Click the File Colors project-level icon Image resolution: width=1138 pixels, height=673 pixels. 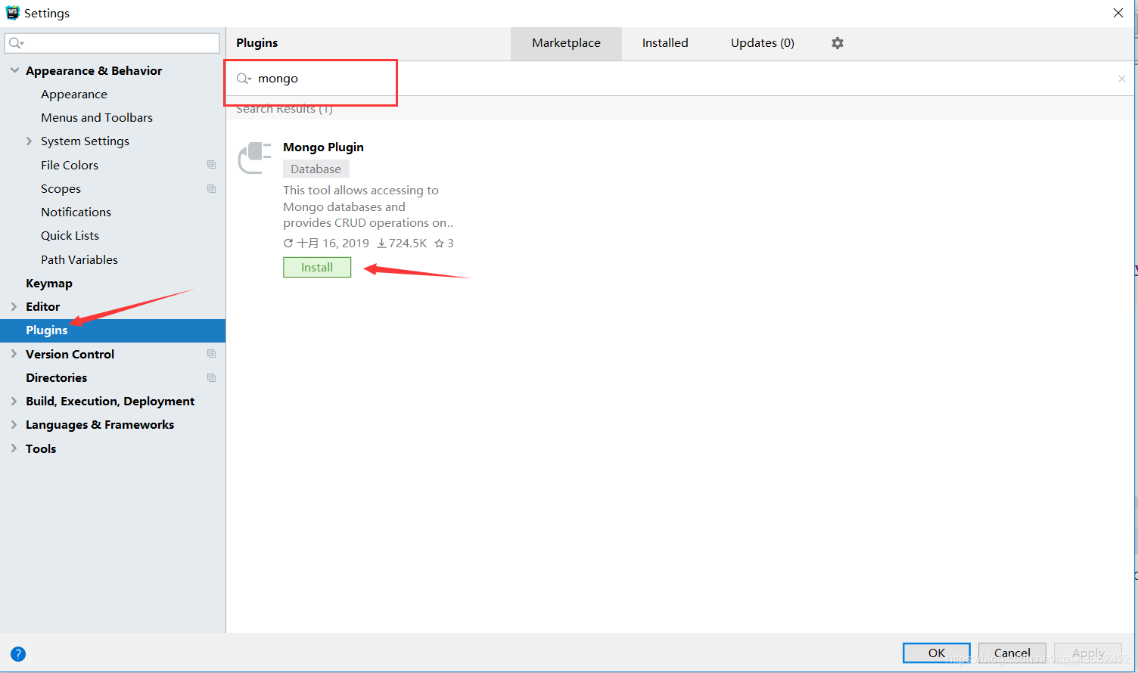[212, 165]
